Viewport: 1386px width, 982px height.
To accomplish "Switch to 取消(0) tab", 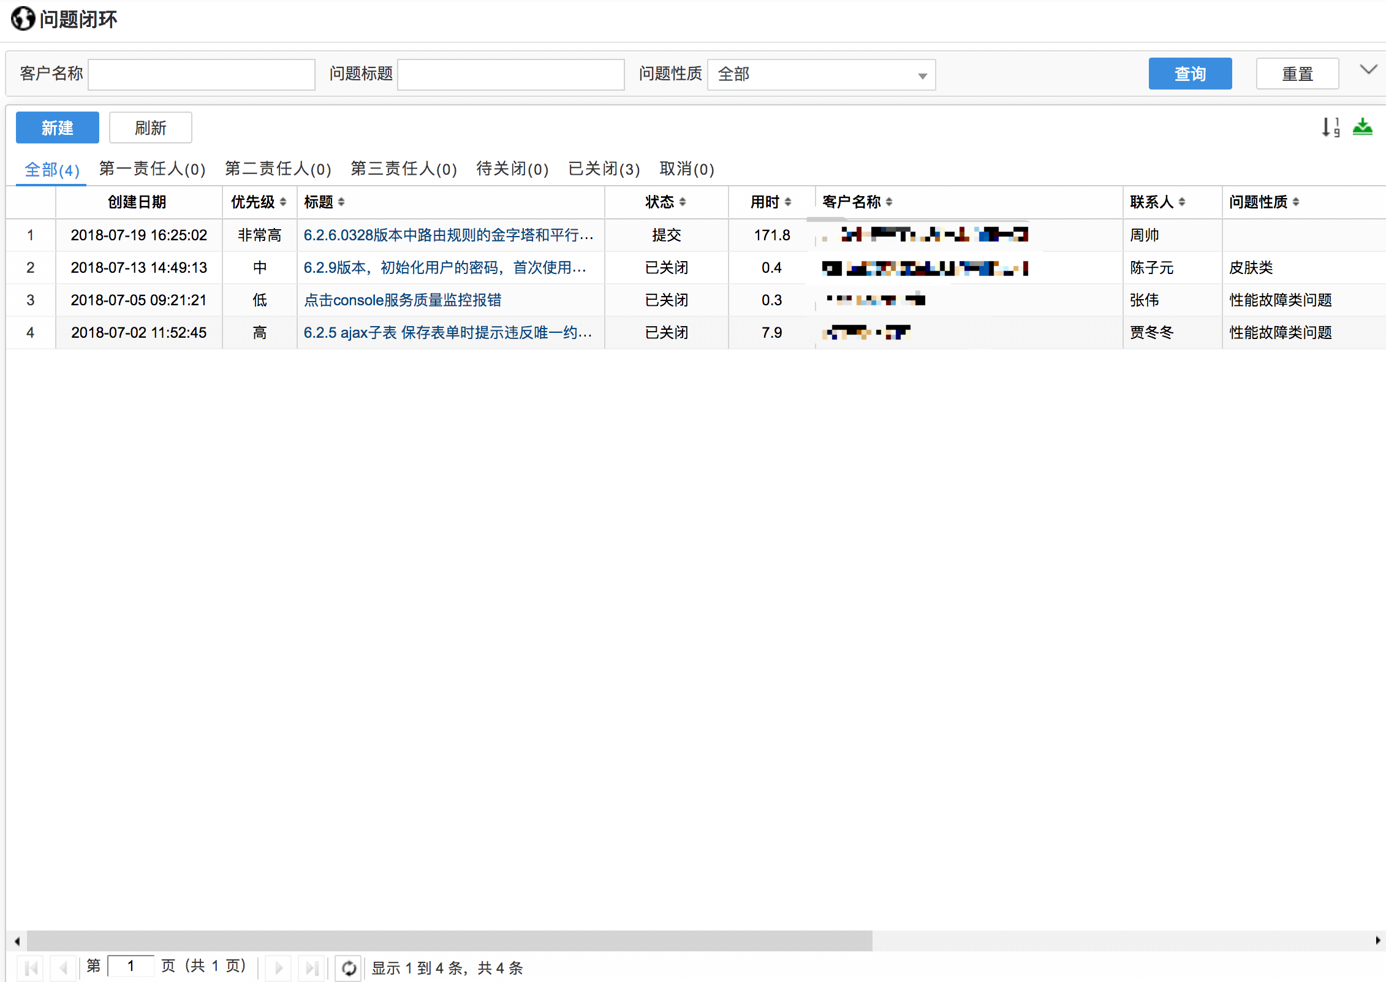I will [x=687, y=169].
